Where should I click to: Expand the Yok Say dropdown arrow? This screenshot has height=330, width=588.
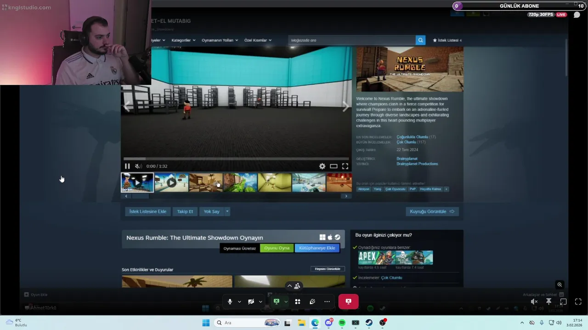227,211
